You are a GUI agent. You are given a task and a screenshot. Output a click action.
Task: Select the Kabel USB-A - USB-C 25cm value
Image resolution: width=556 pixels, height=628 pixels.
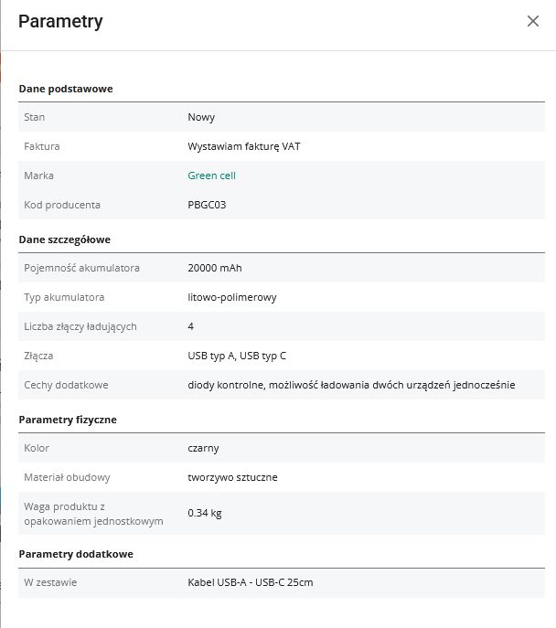[250, 582]
